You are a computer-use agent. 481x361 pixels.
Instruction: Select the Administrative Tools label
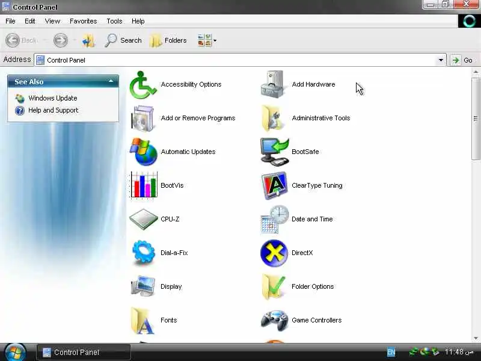pos(321,118)
